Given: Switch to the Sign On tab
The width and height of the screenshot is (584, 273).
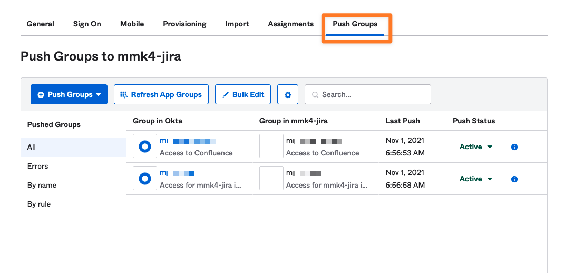Looking at the screenshot, I should 87,24.
